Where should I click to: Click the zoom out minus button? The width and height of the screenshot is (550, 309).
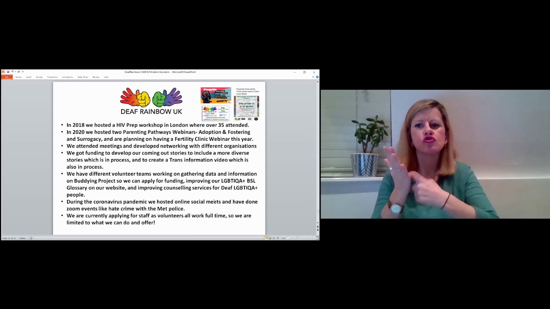288,238
